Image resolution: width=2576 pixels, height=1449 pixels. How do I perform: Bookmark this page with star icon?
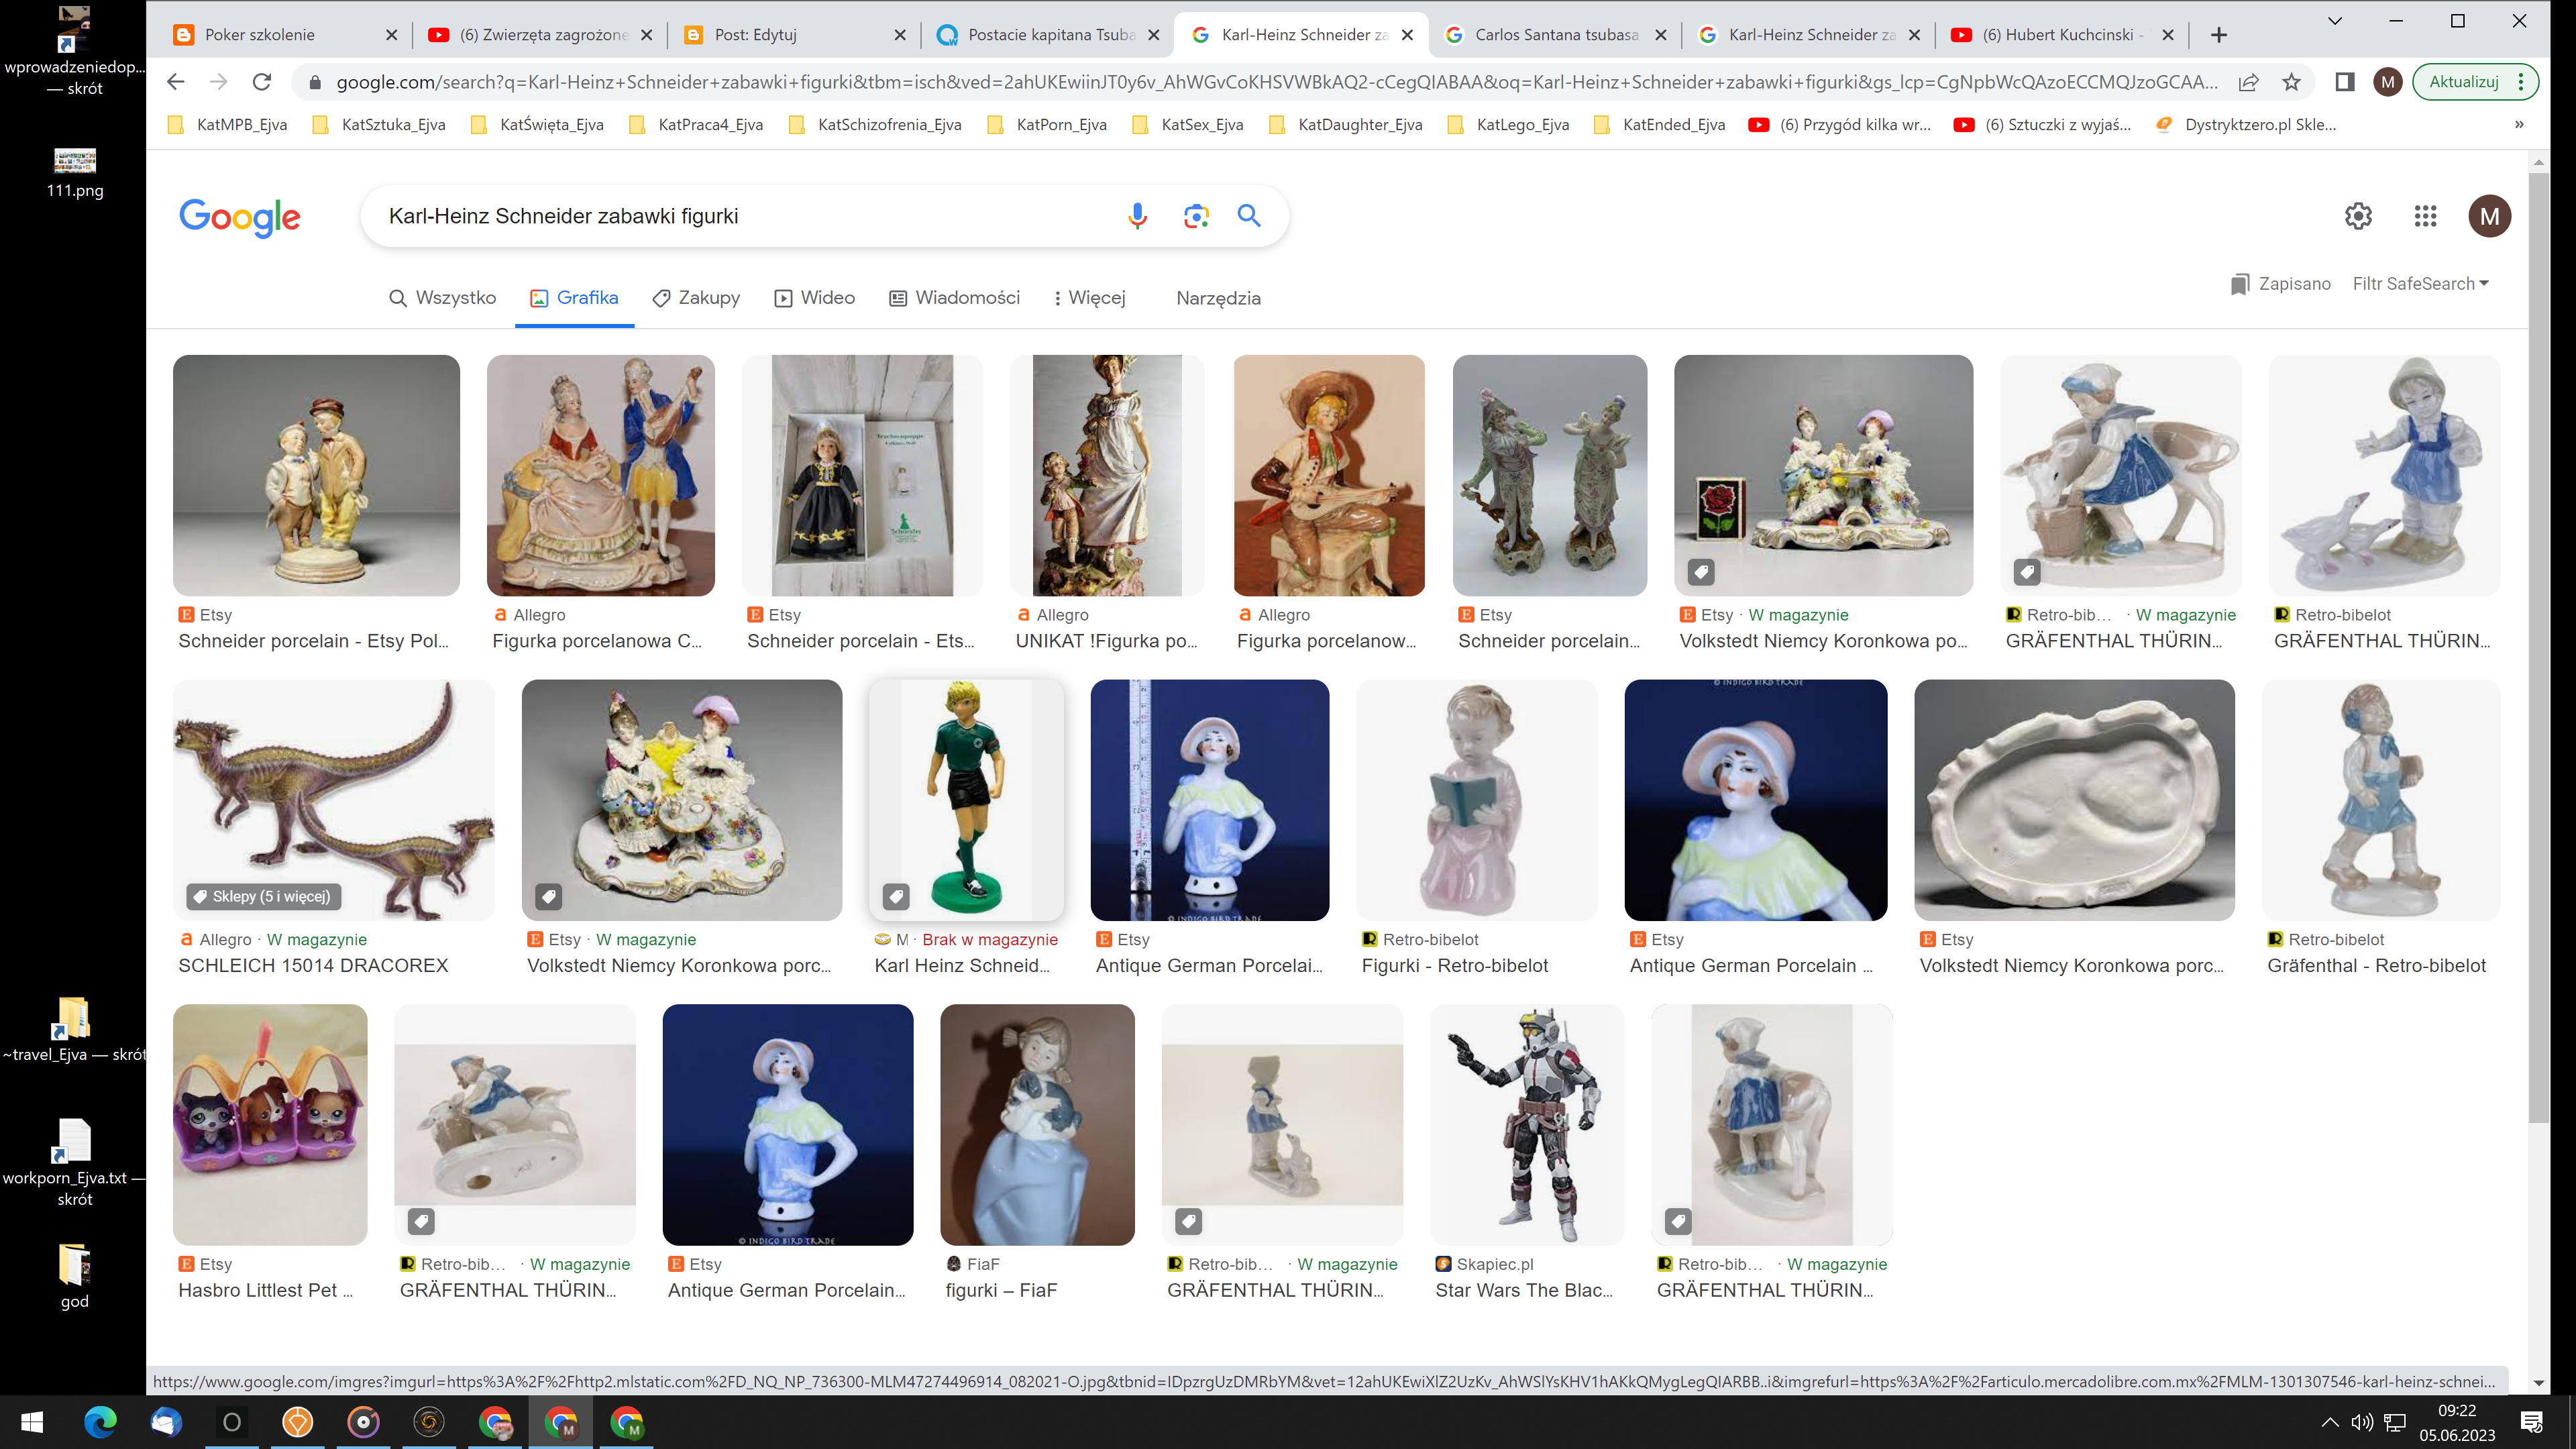2292,82
